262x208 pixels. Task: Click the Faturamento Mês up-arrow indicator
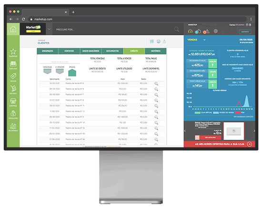click(213, 74)
